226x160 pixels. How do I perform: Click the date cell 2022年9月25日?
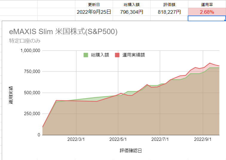(94, 12)
